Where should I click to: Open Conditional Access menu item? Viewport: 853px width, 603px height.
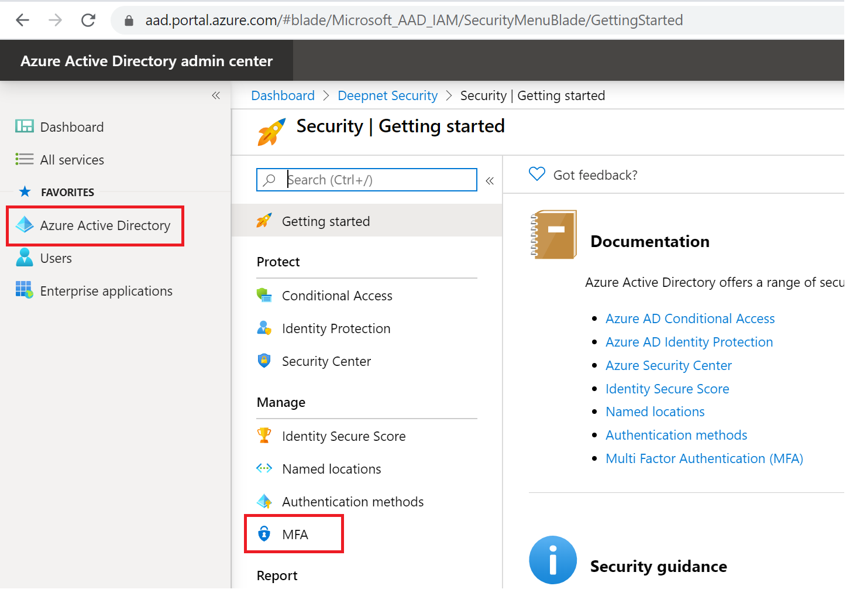[x=337, y=296]
